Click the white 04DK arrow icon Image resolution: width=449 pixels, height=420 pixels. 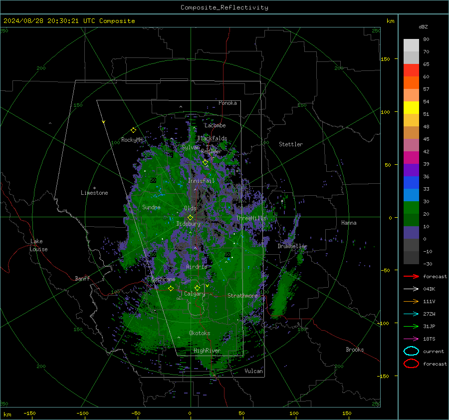click(x=411, y=289)
